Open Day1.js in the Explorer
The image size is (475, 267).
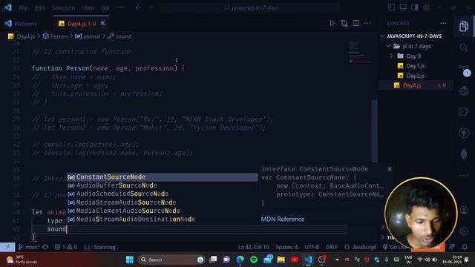click(416, 66)
